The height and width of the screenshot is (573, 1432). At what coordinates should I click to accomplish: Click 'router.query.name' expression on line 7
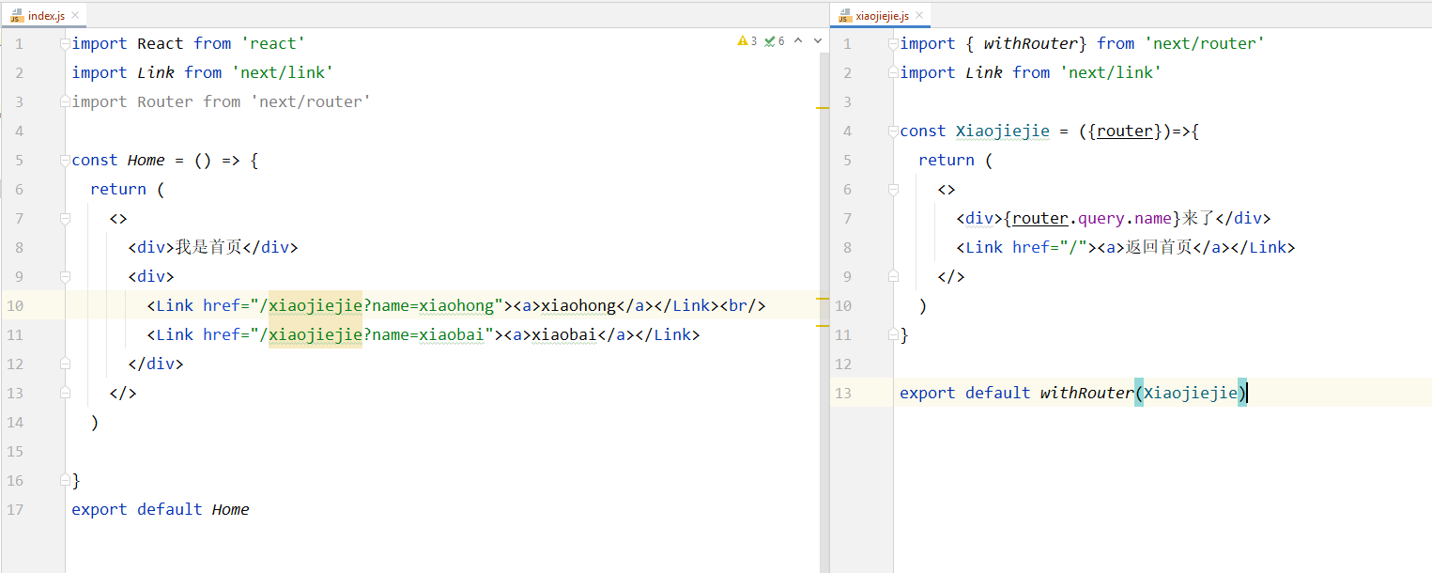(1092, 218)
